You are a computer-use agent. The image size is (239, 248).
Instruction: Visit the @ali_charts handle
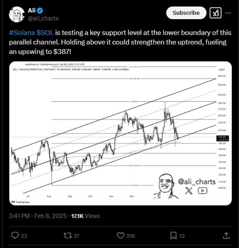pos(43,18)
